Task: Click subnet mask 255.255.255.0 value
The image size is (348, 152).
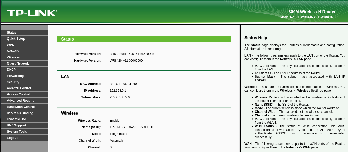Action: click(120, 97)
